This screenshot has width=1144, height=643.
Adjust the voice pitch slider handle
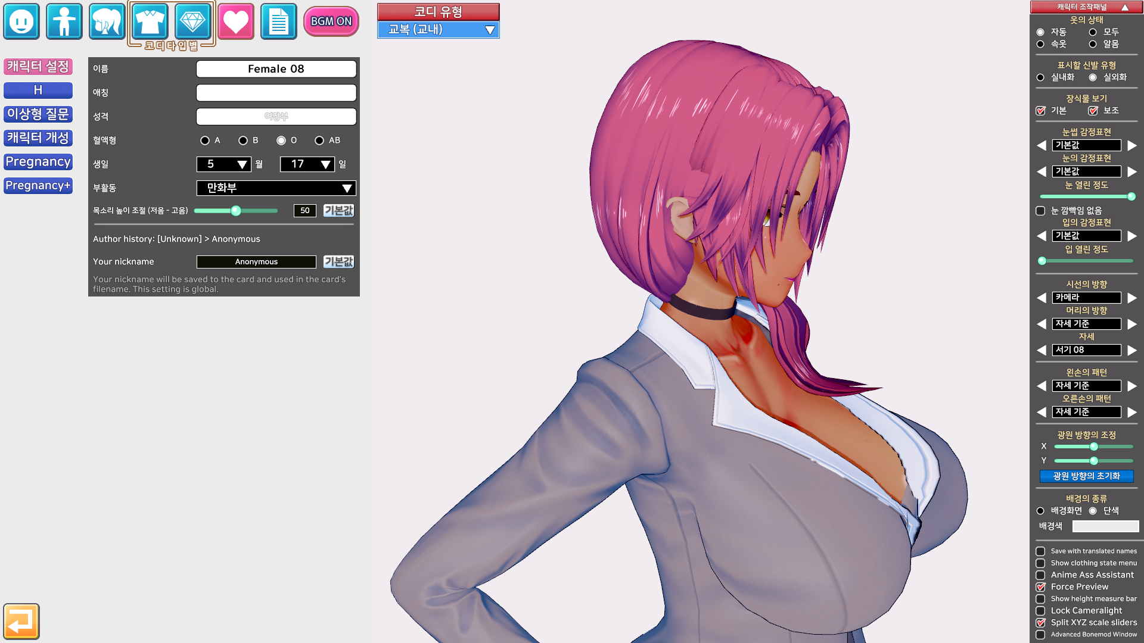[x=236, y=211]
